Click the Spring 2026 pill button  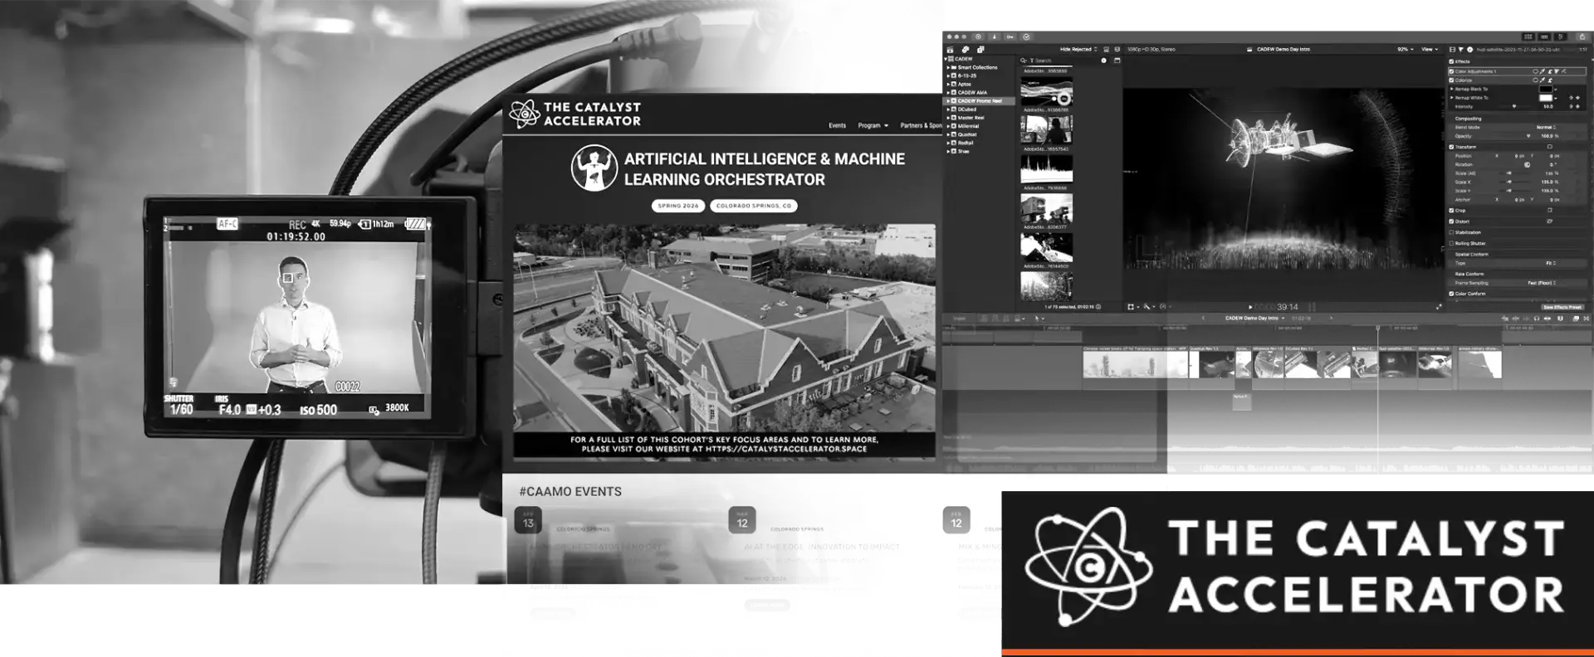click(678, 205)
